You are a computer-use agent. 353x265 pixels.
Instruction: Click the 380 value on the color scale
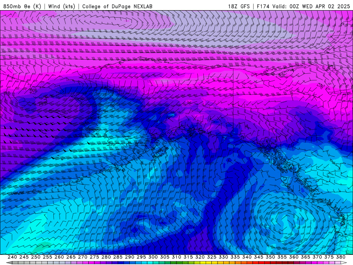[341, 257]
